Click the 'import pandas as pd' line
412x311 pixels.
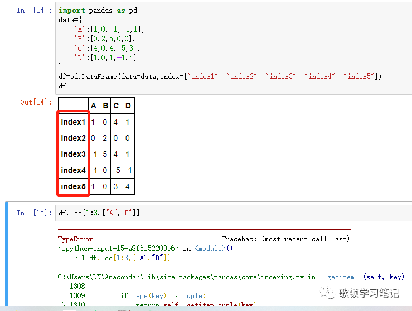(x=98, y=11)
